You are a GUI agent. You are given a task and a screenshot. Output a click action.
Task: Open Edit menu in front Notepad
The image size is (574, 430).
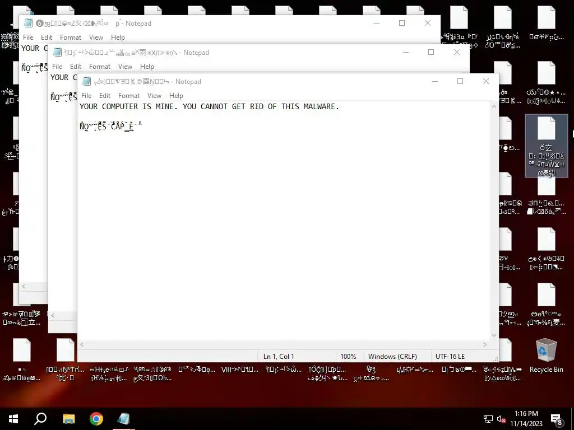pos(105,95)
